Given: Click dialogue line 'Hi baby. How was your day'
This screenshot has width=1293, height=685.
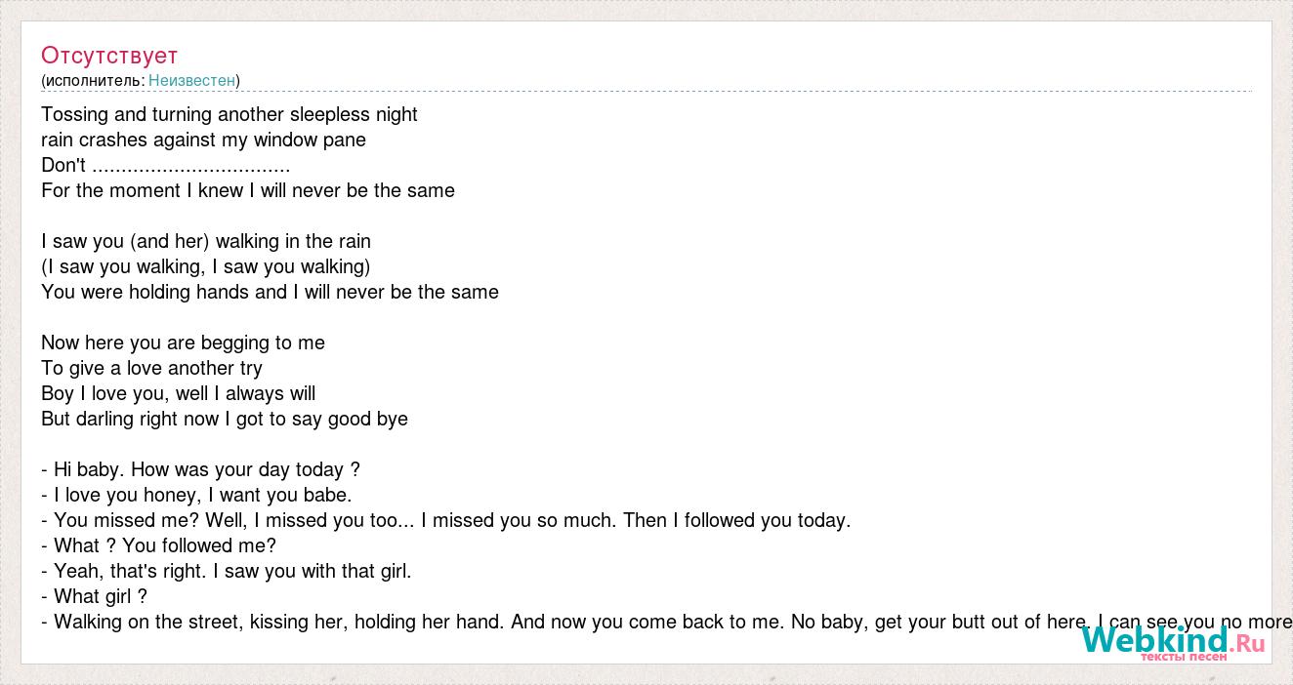Looking at the screenshot, I should point(201,469).
